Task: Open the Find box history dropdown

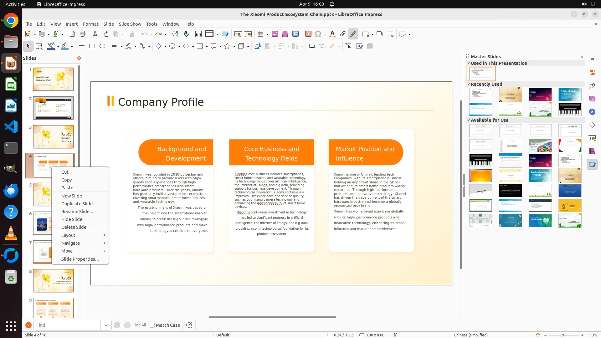Action: (106, 325)
